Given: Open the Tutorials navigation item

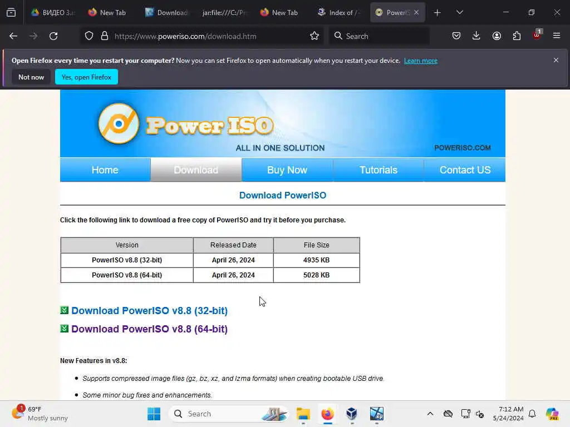Looking at the screenshot, I should (379, 170).
